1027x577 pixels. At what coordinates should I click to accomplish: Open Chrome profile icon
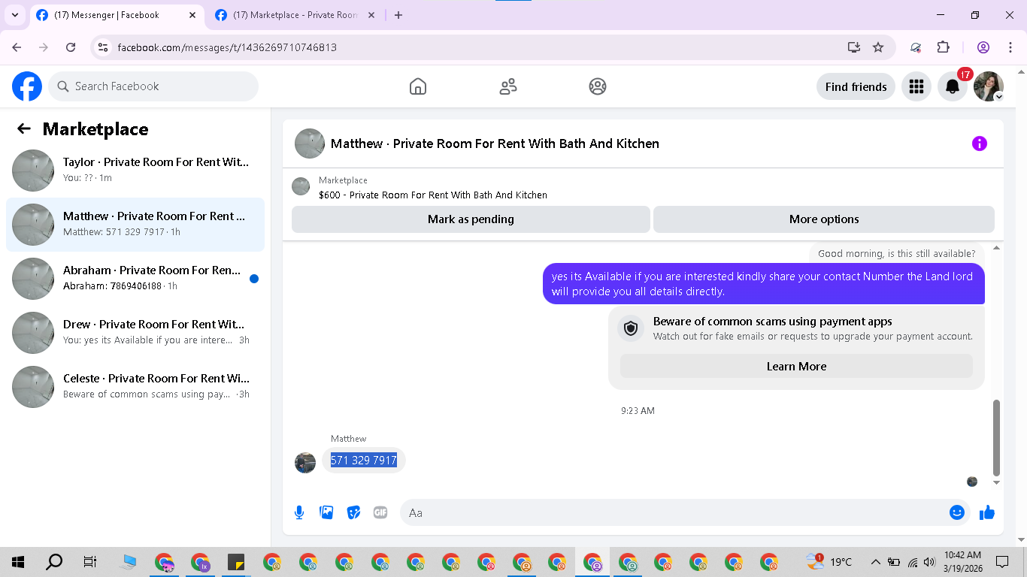tap(983, 47)
